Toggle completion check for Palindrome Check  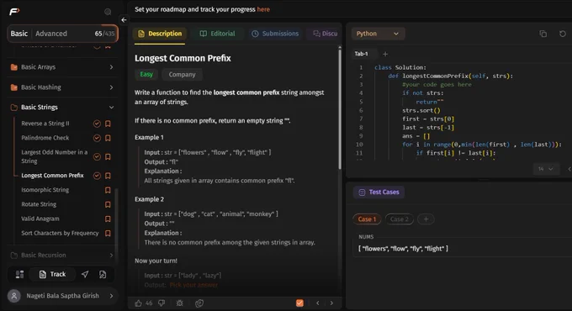click(x=97, y=138)
